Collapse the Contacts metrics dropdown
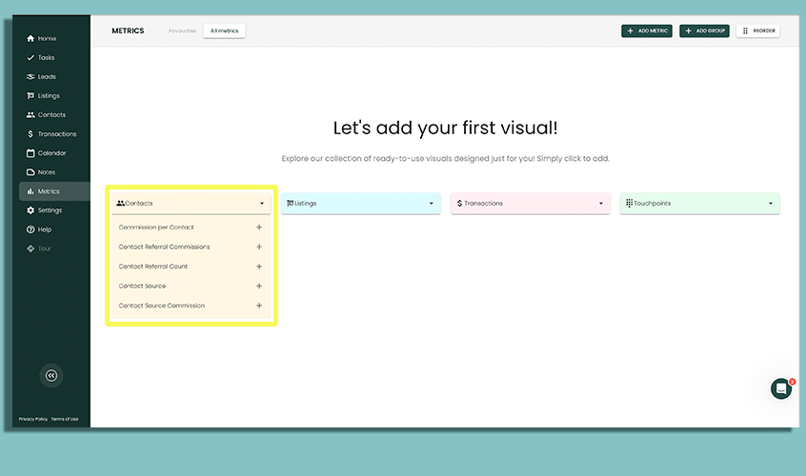The image size is (806, 476). pos(262,203)
